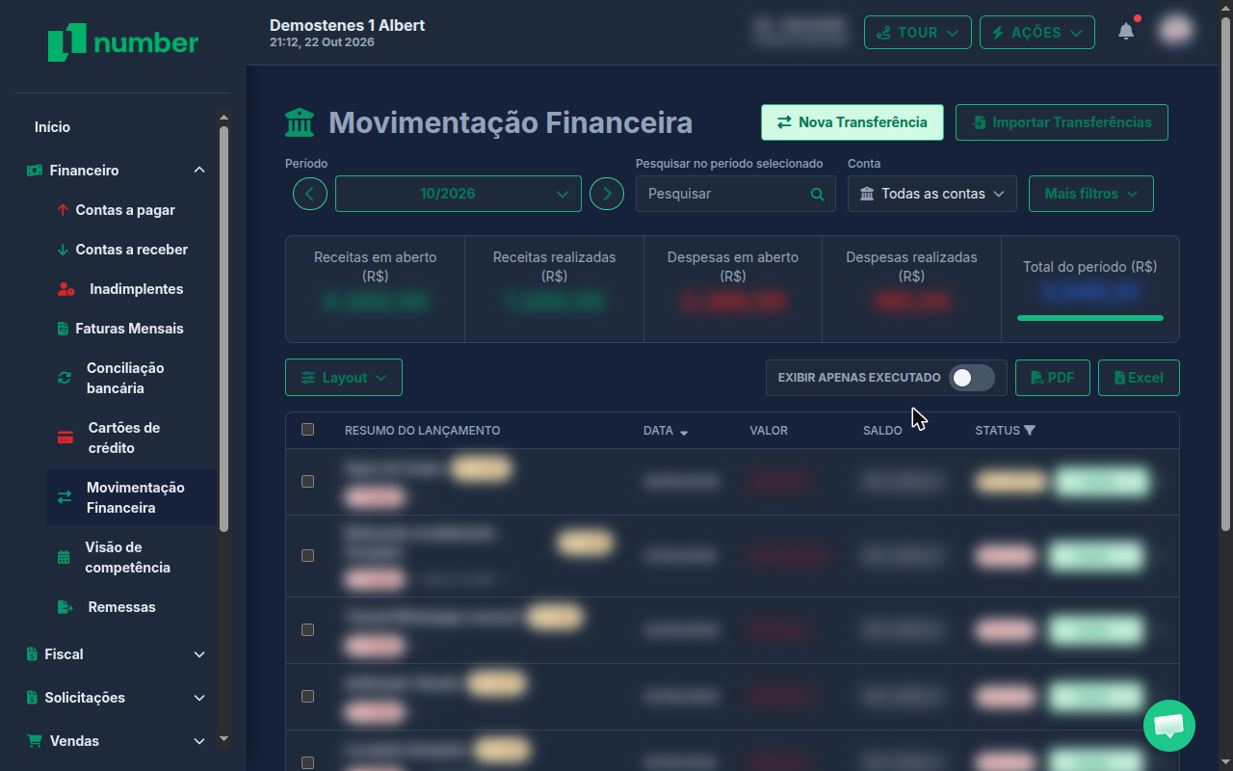Tick the third table row checkbox
The width and height of the screenshot is (1233, 771).
[307, 629]
